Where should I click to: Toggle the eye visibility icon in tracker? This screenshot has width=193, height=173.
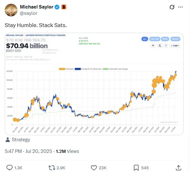pos(154,46)
